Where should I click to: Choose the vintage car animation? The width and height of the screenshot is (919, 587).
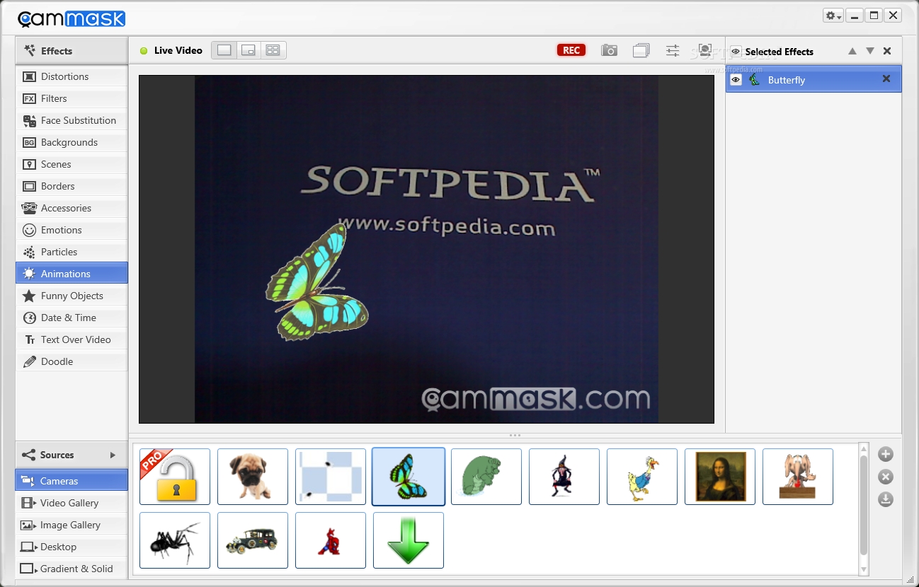point(253,540)
